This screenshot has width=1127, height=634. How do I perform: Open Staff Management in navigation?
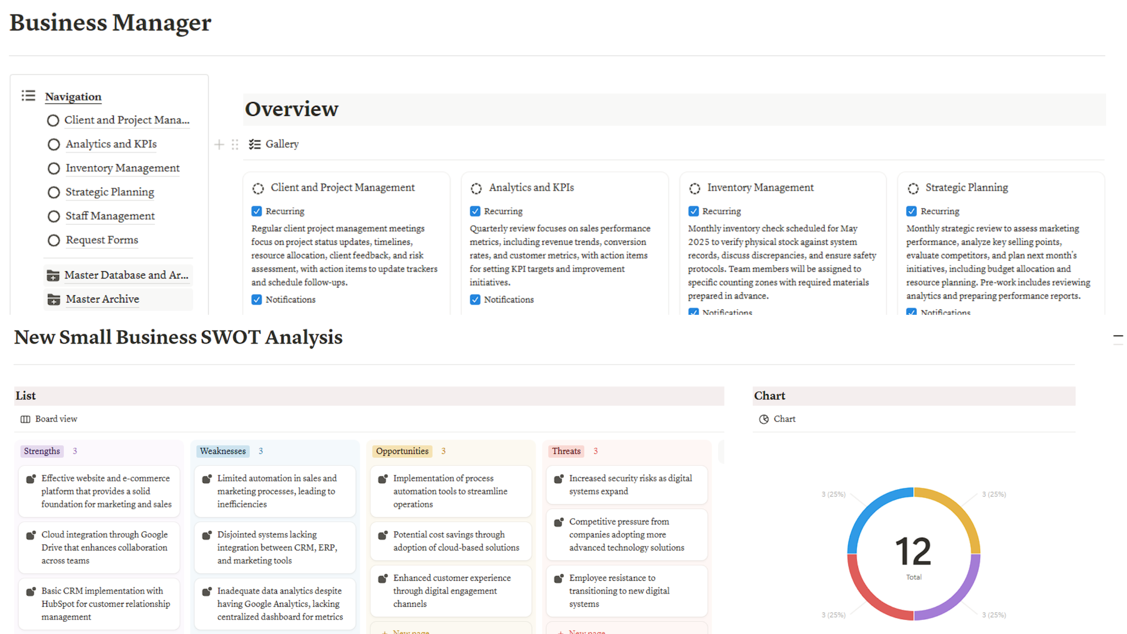pos(110,216)
